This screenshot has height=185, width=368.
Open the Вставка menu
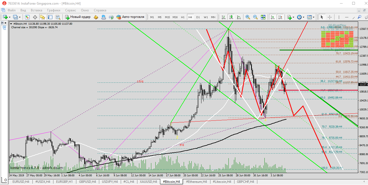coord(37,10)
